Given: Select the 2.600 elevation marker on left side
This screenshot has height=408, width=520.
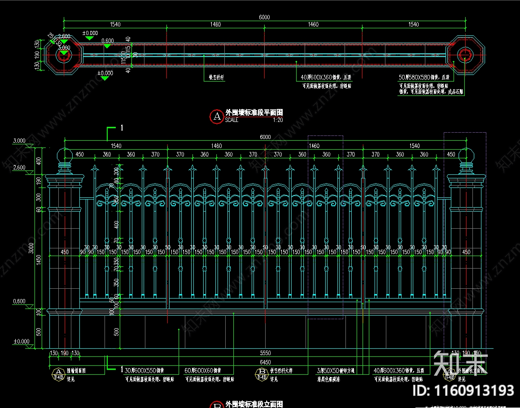Looking at the screenshot, I should pos(19,168).
